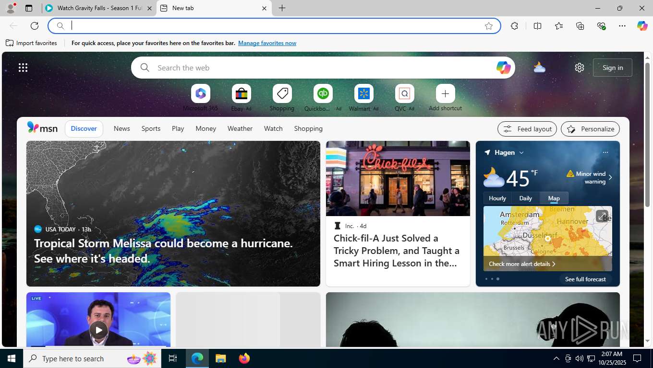Screen dimensions: 653x368
Task: Launch Copilot from the browser toolbar
Action: click(642, 26)
